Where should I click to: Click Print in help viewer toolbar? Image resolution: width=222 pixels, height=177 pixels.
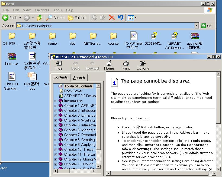(x=126, y=65)
